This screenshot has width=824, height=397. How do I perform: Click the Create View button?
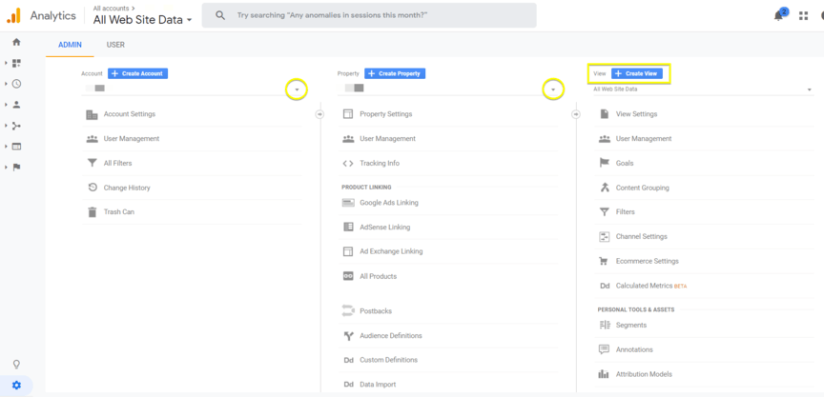[636, 73]
